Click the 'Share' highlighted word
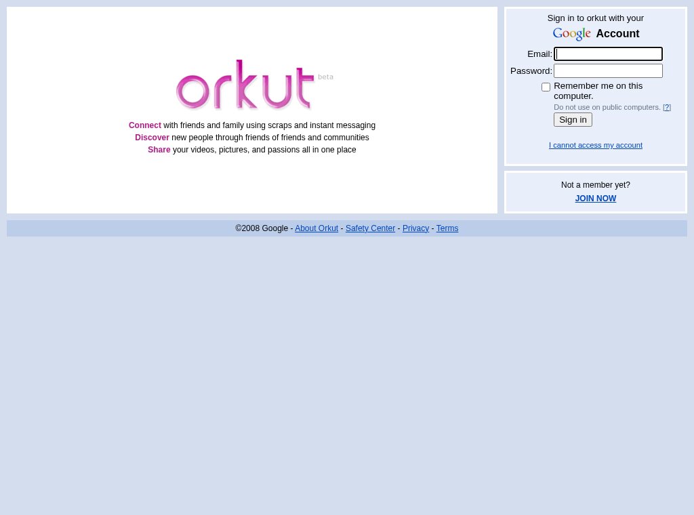The height and width of the screenshot is (515, 694). click(x=159, y=150)
